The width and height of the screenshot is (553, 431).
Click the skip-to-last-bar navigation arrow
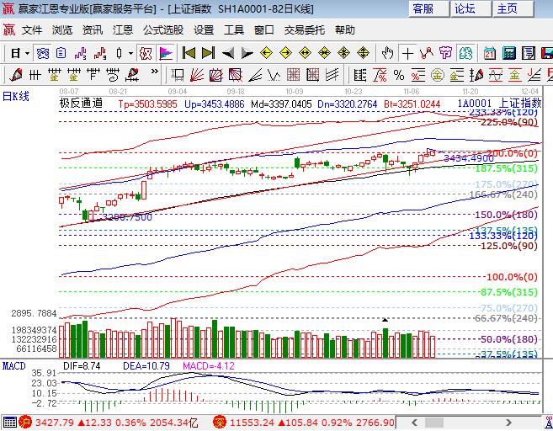(208, 53)
